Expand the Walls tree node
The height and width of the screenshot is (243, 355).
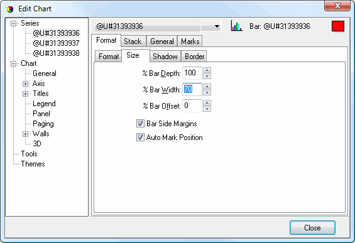pyautogui.click(x=25, y=134)
